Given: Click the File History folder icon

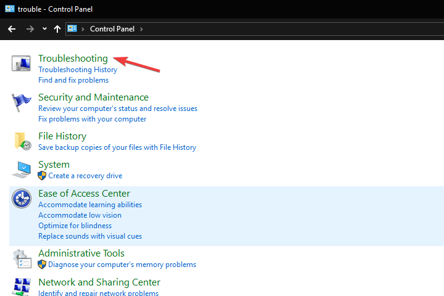Looking at the screenshot, I should [22, 141].
